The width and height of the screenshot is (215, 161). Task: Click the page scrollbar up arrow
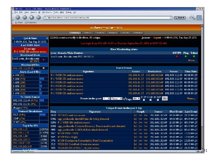[x=202, y=26]
